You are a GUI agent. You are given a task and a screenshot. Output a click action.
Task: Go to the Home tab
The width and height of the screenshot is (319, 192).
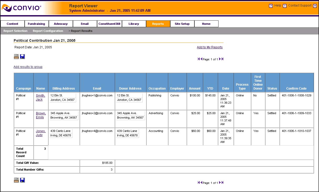pos(206,24)
